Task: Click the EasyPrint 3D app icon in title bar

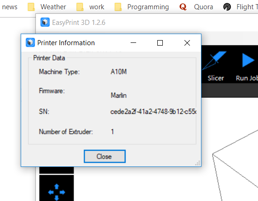Action: 45,22
